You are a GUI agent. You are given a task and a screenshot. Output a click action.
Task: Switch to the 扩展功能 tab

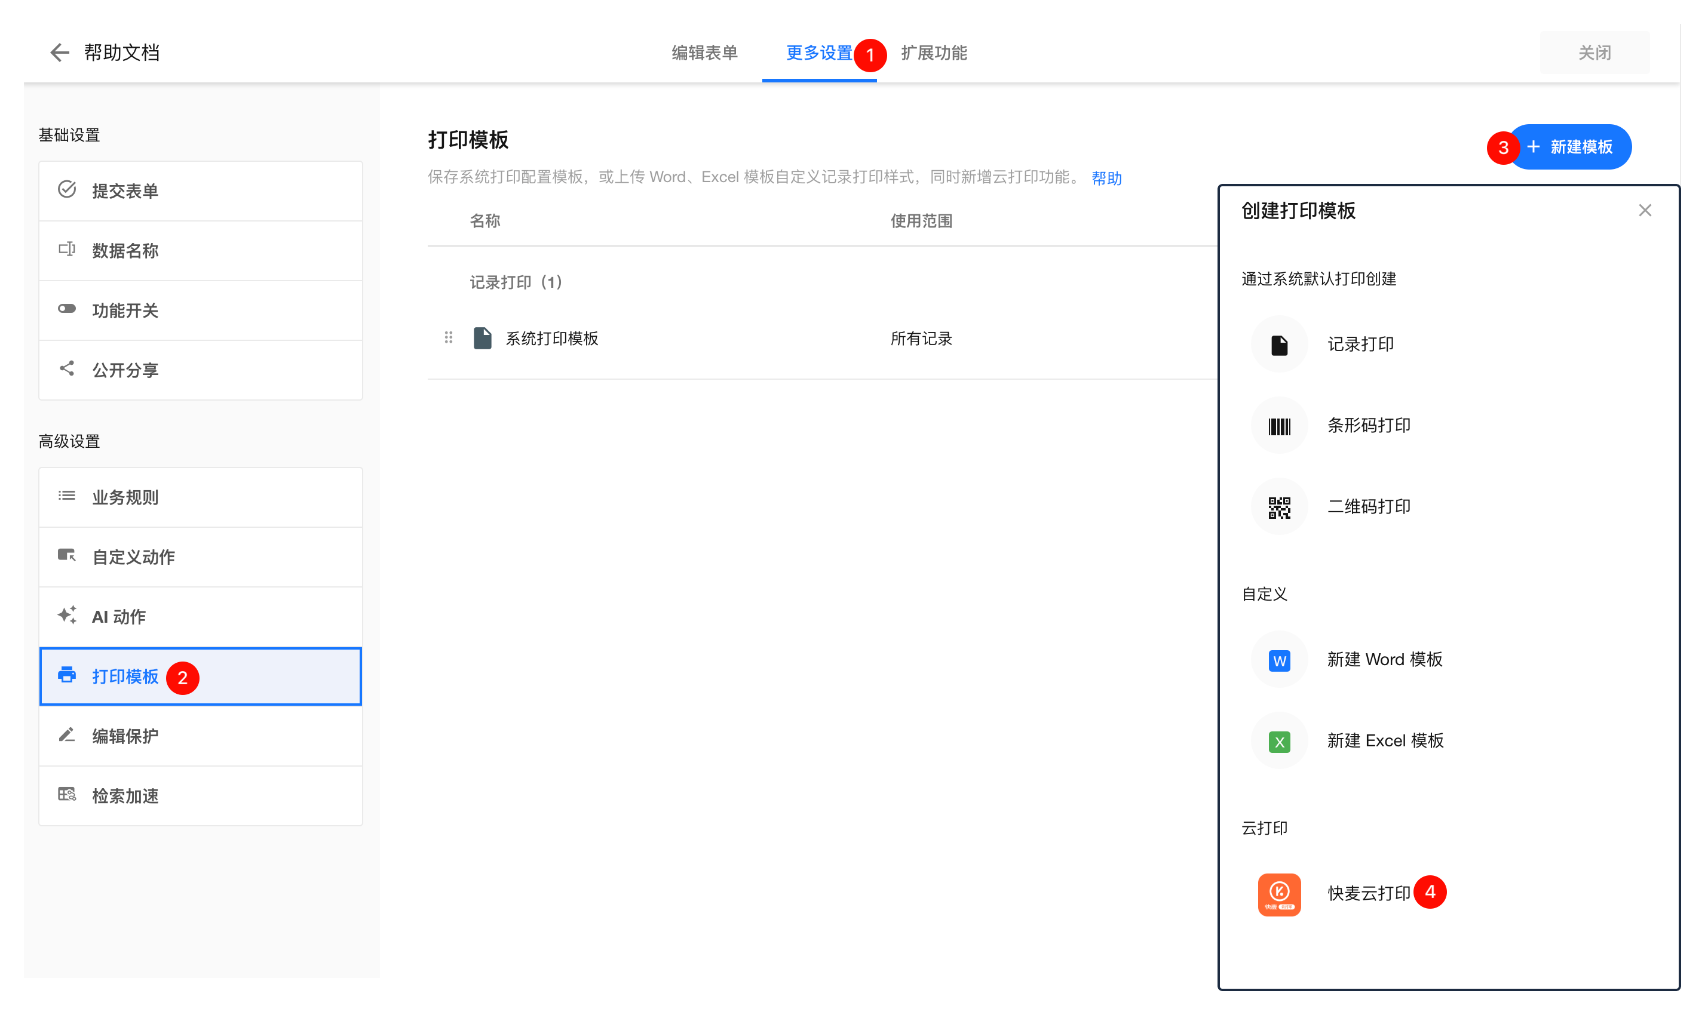point(933,53)
